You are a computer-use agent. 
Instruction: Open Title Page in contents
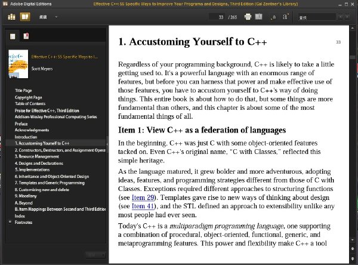[23, 91]
